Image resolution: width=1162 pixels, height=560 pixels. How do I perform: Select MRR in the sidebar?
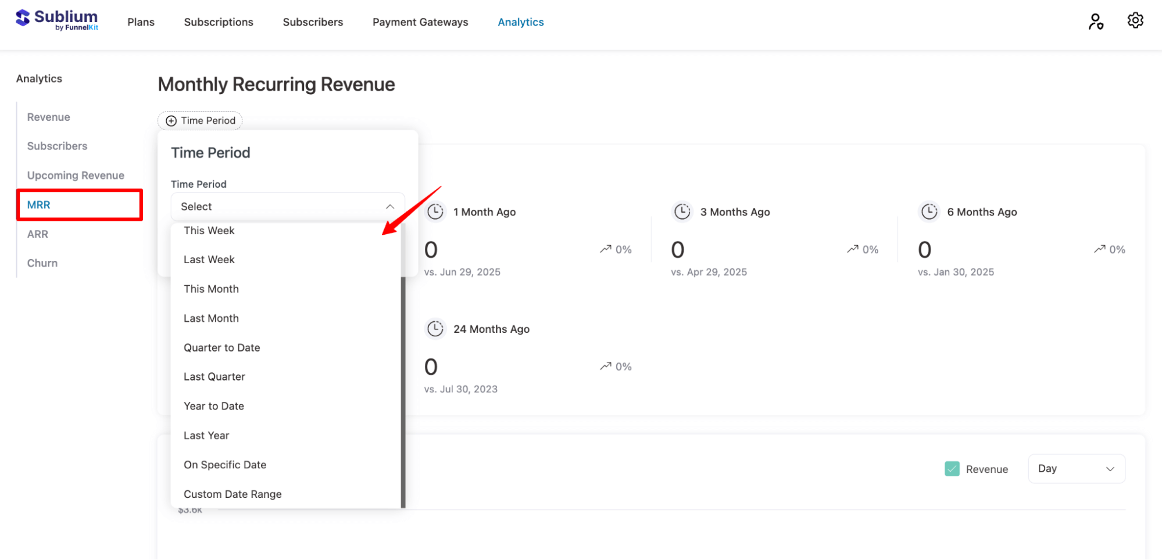click(39, 205)
